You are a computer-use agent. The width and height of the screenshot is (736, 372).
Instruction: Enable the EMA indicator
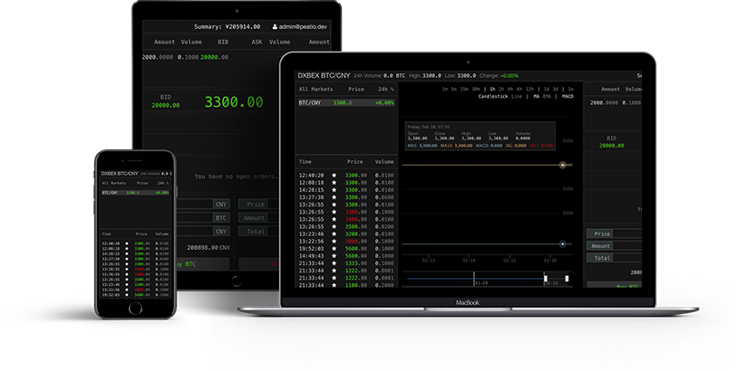coord(547,96)
